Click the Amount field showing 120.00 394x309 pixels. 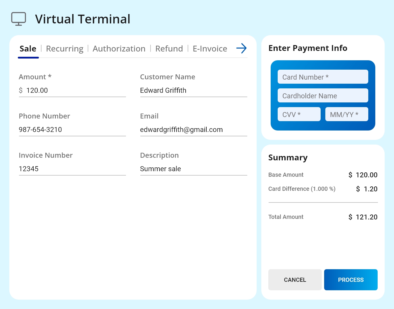72,90
